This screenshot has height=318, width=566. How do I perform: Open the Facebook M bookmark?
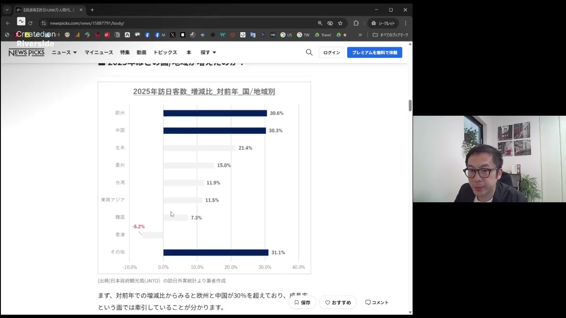click(x=160, y=35)
